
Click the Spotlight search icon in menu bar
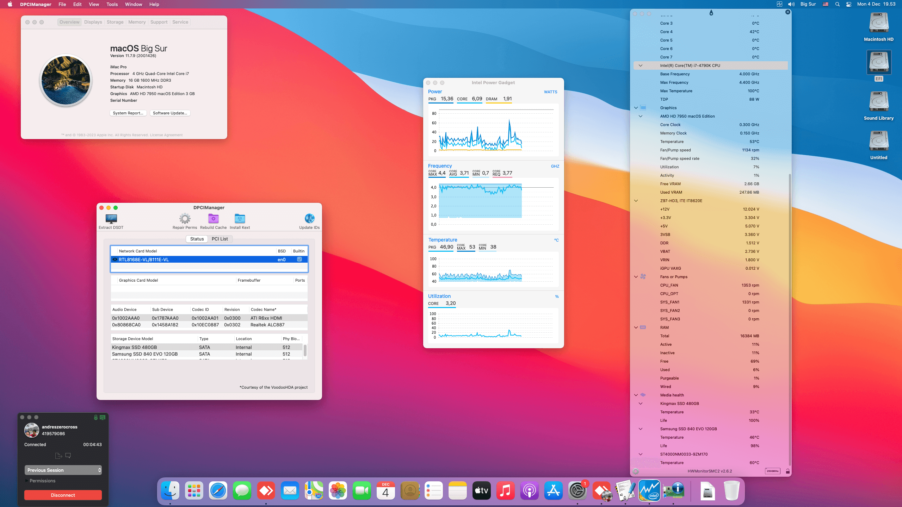[x=838, y=4]
